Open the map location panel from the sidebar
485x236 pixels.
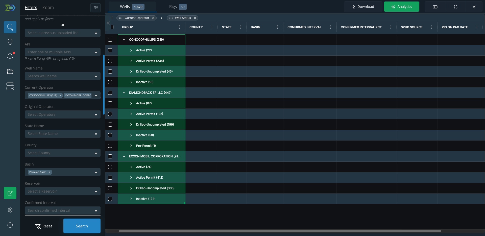point(10,42)
